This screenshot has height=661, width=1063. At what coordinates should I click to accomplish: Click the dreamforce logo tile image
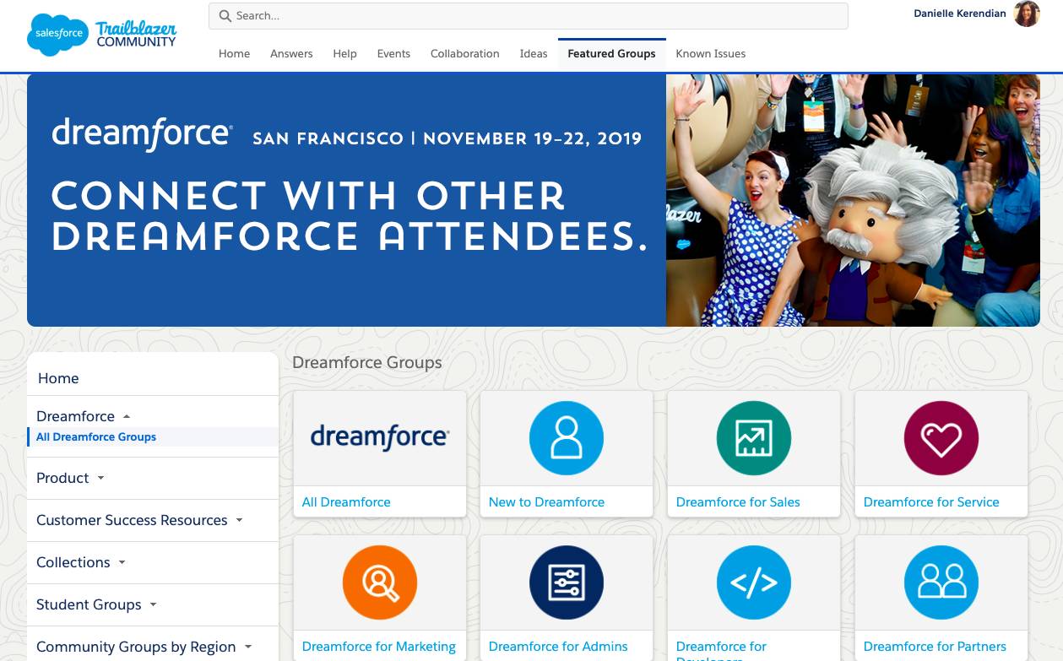tap(380, 438)
